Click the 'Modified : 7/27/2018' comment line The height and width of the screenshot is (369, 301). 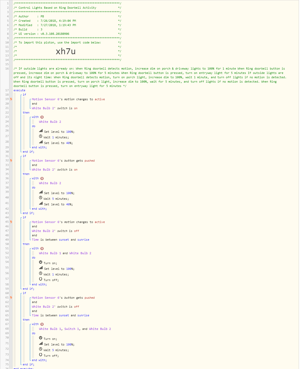67,25
